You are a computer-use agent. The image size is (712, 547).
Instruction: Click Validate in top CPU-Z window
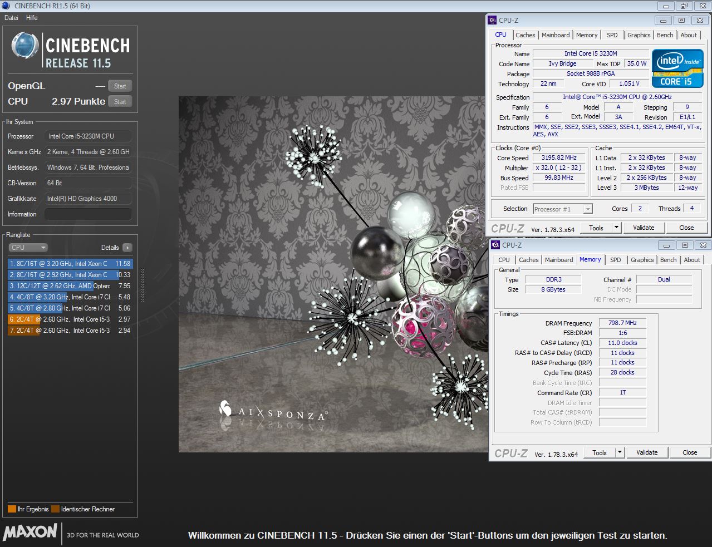click(644, 228)
